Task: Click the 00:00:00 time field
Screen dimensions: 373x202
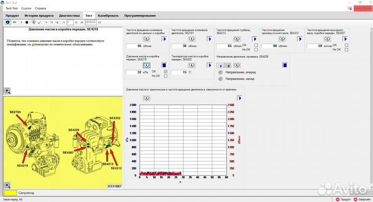Action: point(91,22)
